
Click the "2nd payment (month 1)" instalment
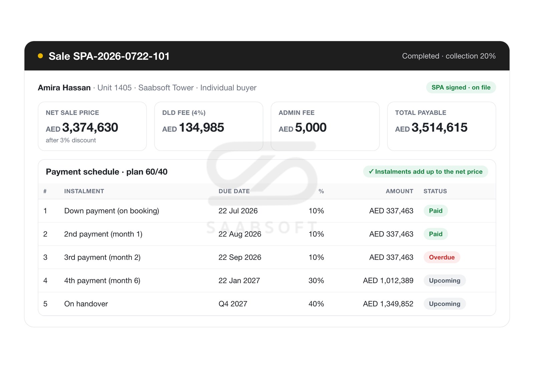(103, 234)
